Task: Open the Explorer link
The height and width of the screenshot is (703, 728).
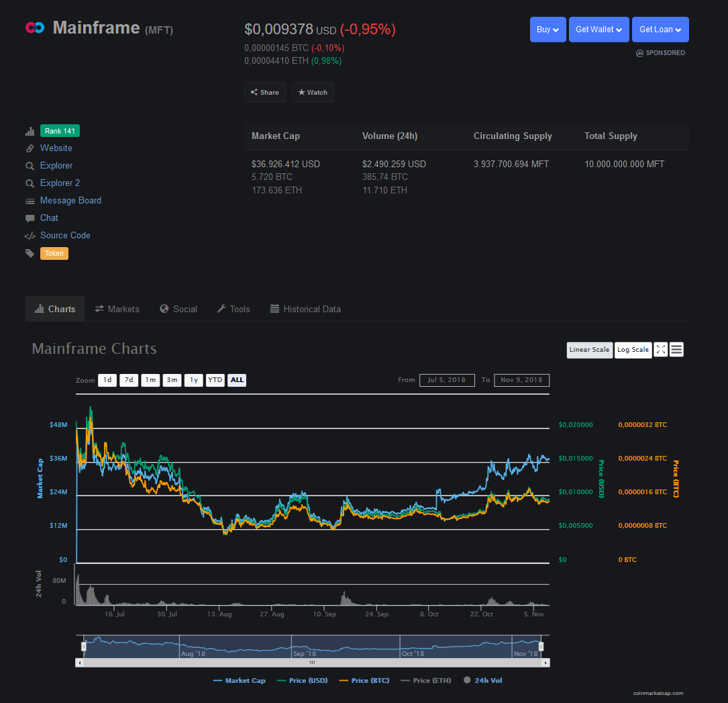Action: 56,166
